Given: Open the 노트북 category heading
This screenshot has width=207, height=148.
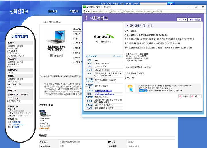Looking at the screenshot, I should pos(11,43).
